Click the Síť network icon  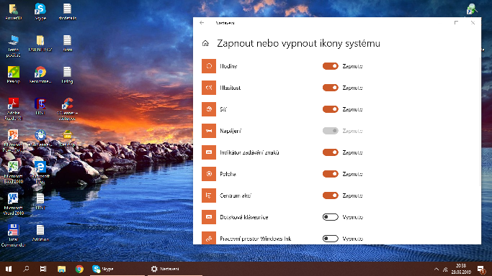tap(209, 109)
